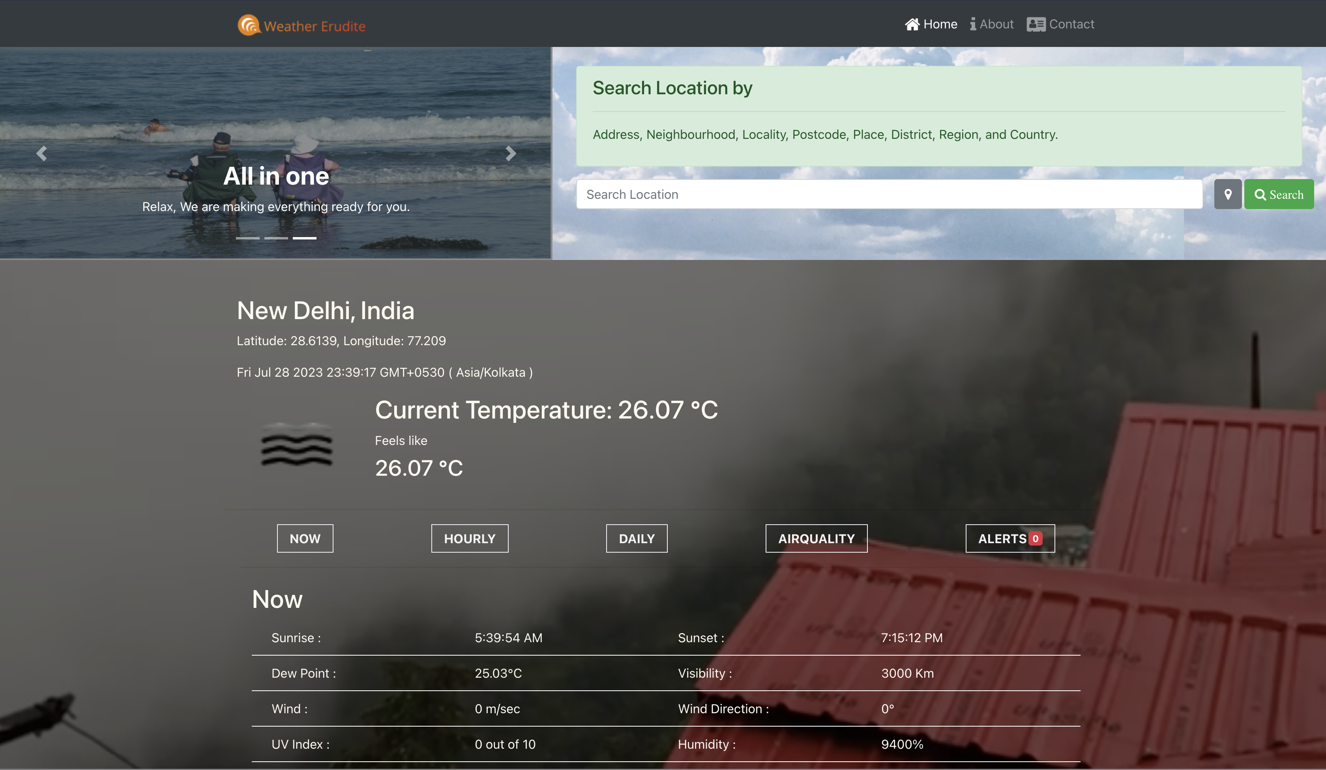Go to the Home nav item
The width and height of the screenshot is (1326, 770).
(931, 24)
